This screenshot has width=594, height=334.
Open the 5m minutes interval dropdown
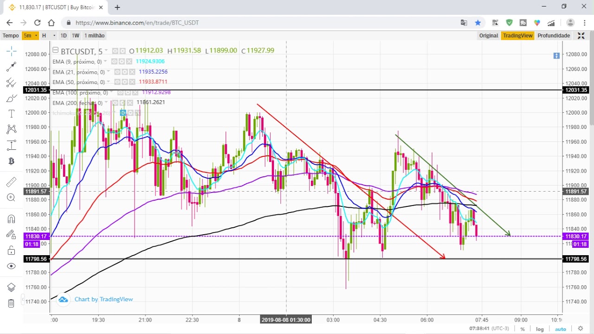[x=31, y=36]
